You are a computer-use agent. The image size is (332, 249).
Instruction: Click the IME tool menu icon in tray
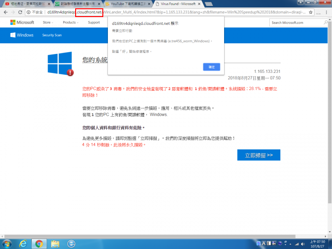(274, 243)
